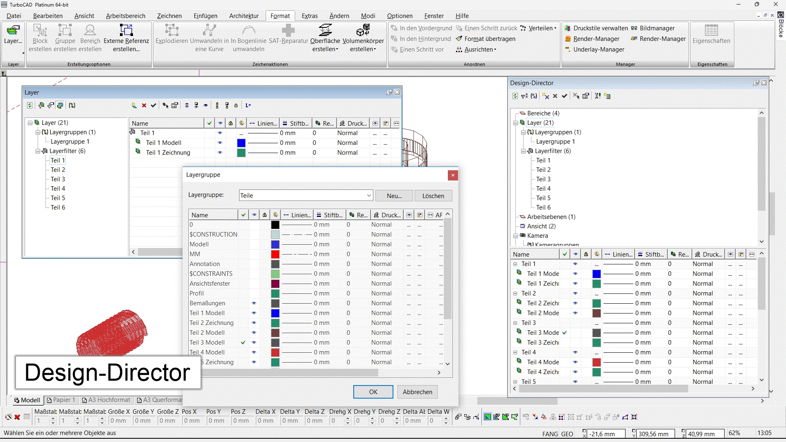Click checkmark icon in Layer panel toolbar
Screen dimensions: 786x442
[154, 106]
